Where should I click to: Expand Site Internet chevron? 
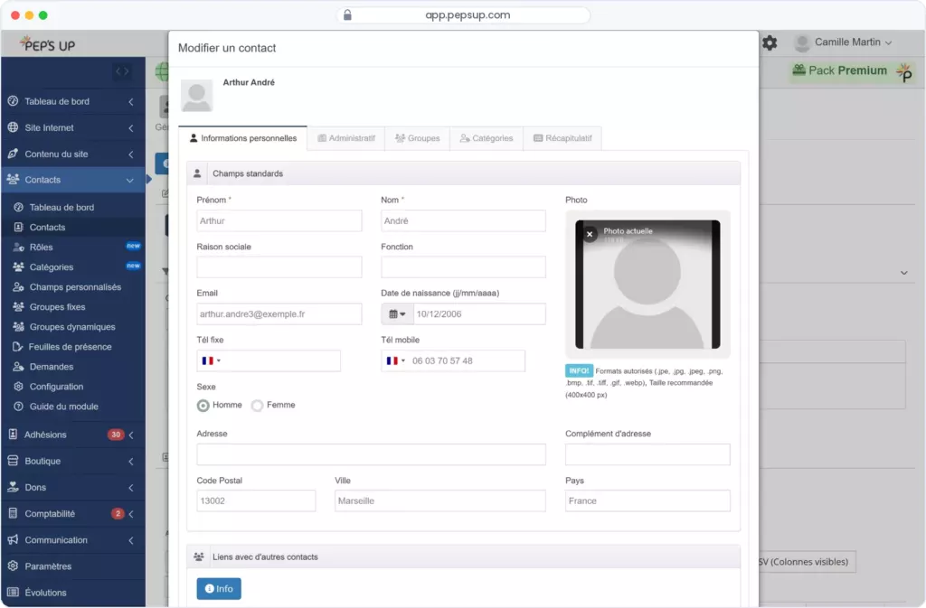click(130, 127)
